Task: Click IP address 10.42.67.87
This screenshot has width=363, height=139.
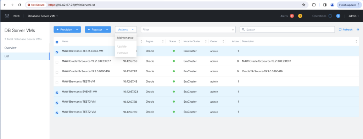Action: (x=130, y=71)
